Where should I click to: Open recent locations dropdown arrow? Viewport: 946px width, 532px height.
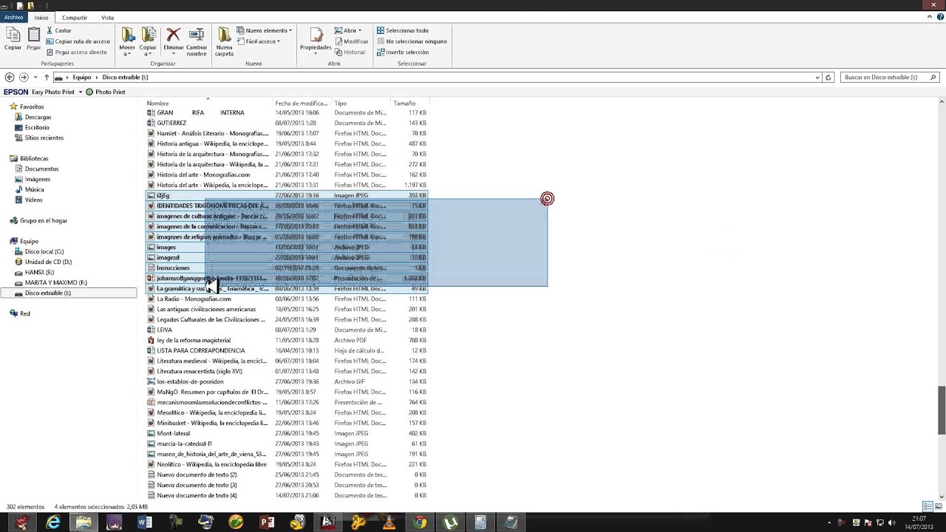[34, 77]
